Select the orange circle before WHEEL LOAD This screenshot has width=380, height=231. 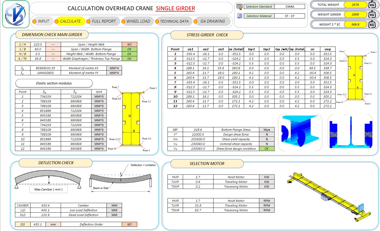(123, 21)
